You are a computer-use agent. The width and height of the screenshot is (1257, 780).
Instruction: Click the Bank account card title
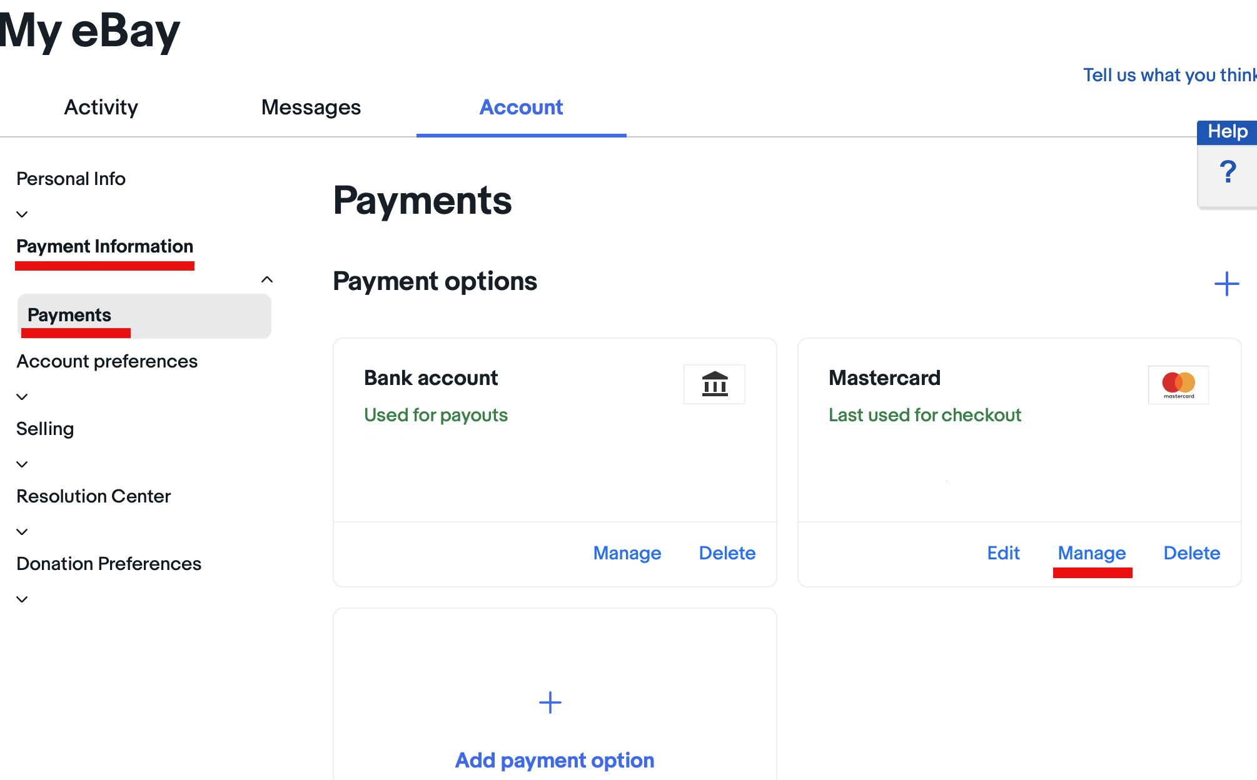coord(431,378)
